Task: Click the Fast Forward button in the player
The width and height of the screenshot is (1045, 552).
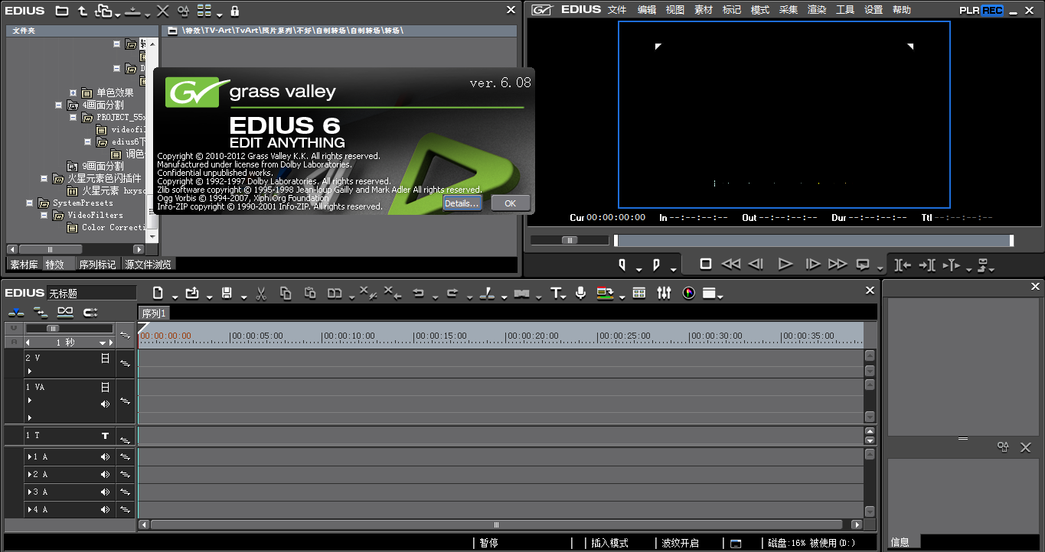Action: pos(838,264)
